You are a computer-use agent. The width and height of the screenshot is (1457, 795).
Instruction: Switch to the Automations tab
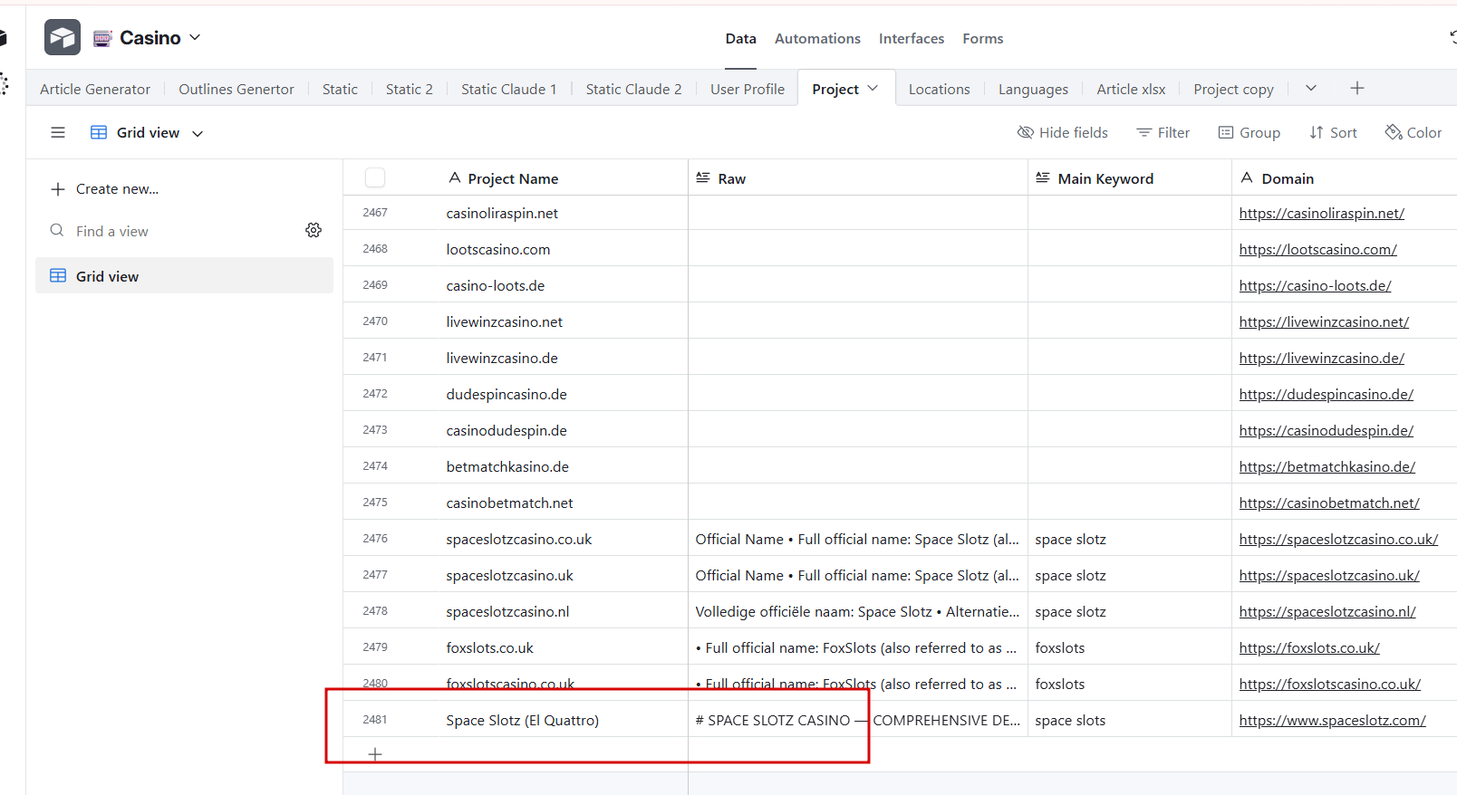(817, 39)
